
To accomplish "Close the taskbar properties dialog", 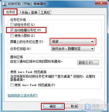I will (101, 3).
